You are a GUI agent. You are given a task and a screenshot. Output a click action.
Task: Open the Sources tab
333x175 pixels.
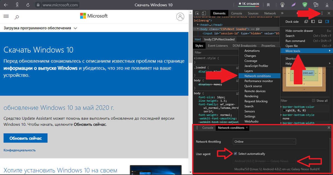click(253, 13)
